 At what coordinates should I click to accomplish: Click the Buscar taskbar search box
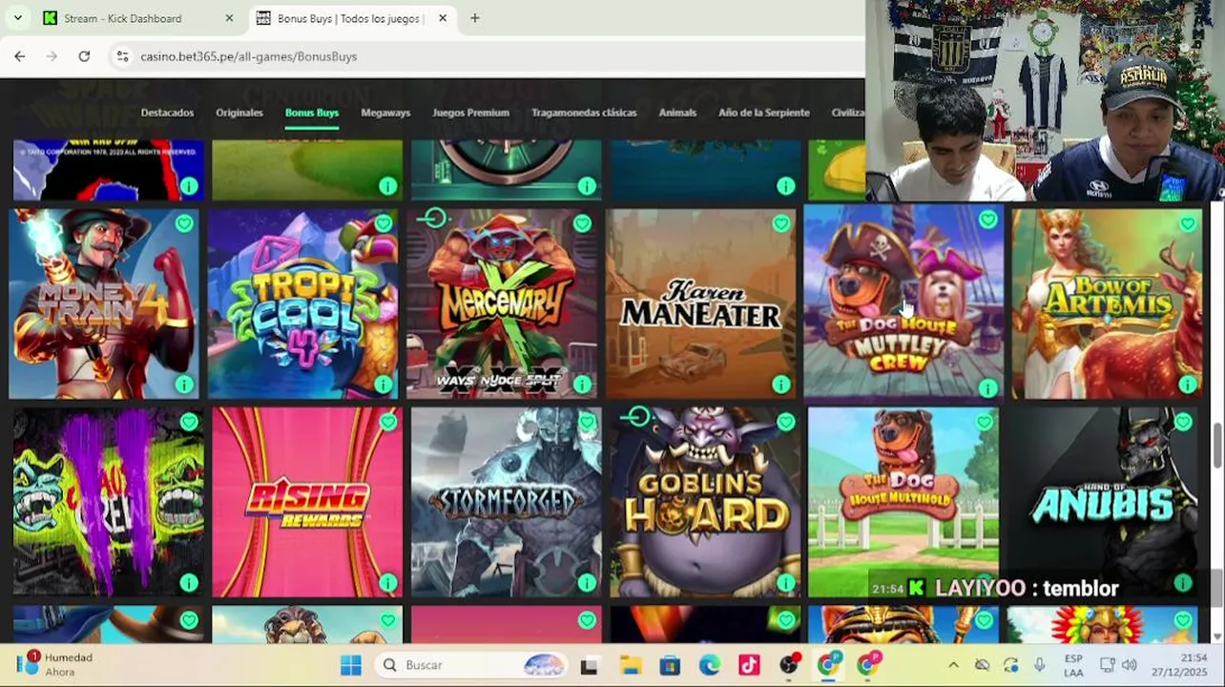[x=473, y=665]
